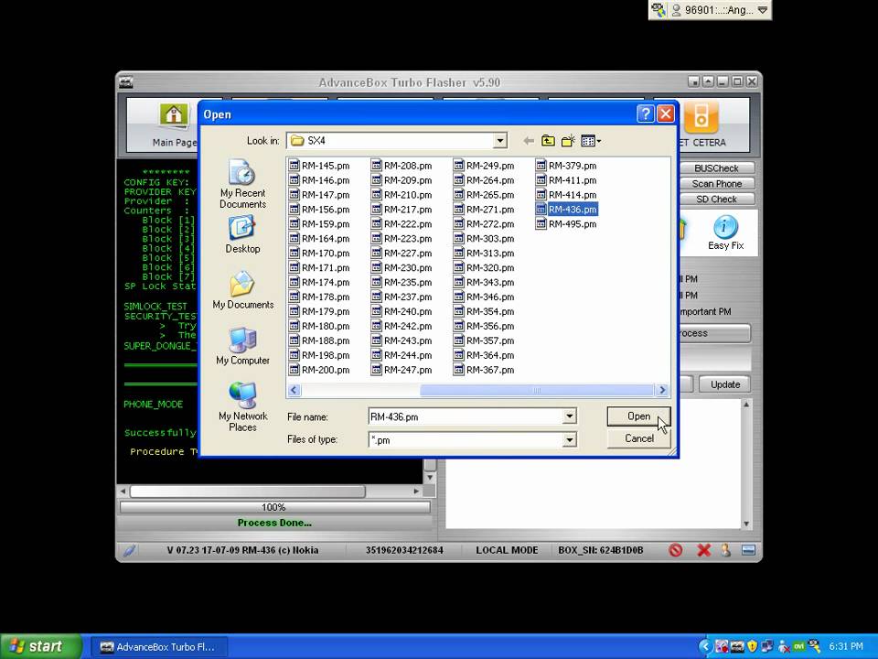
Task: Open the ET CETERA orange icon
Action: click(x=701, y=117)
